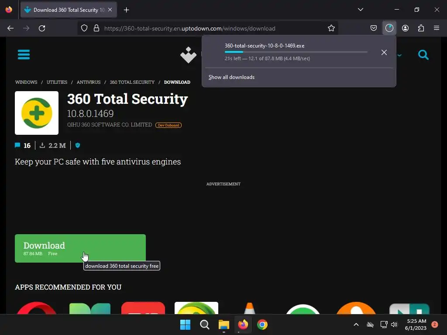Click the download progress bar
The width and height of the screenshot is (447, 335).
[296, 52]
